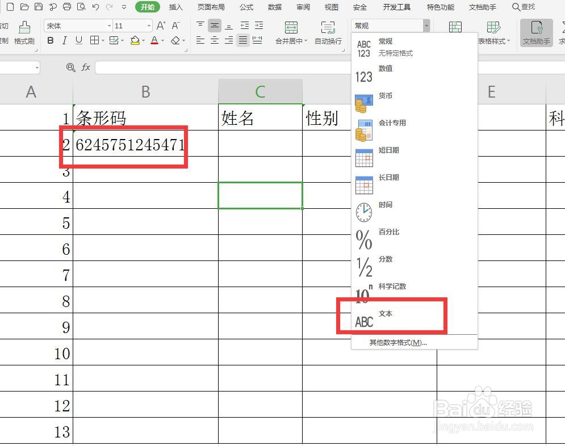Screen dimensions: 565x446
Task: Click the Undo arrow icon
Action: point(95,7)
